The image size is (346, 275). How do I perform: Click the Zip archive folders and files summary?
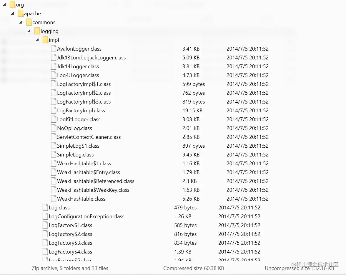[x=70, y=268]
